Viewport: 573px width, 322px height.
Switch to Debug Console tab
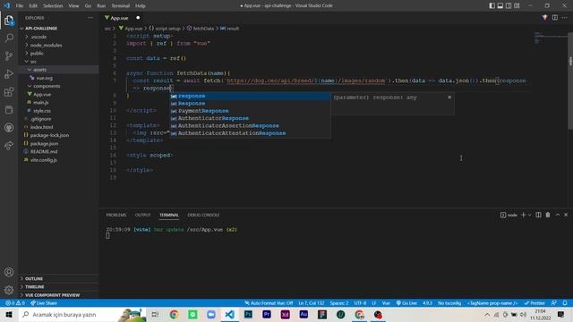pos(203,215)
